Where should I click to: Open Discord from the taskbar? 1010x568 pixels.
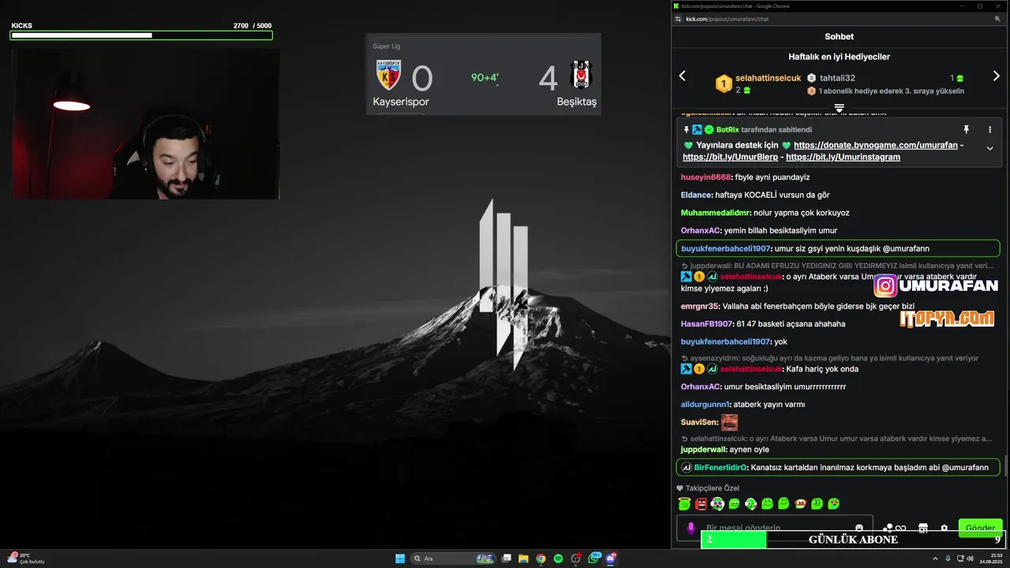(x=611, y=559)
